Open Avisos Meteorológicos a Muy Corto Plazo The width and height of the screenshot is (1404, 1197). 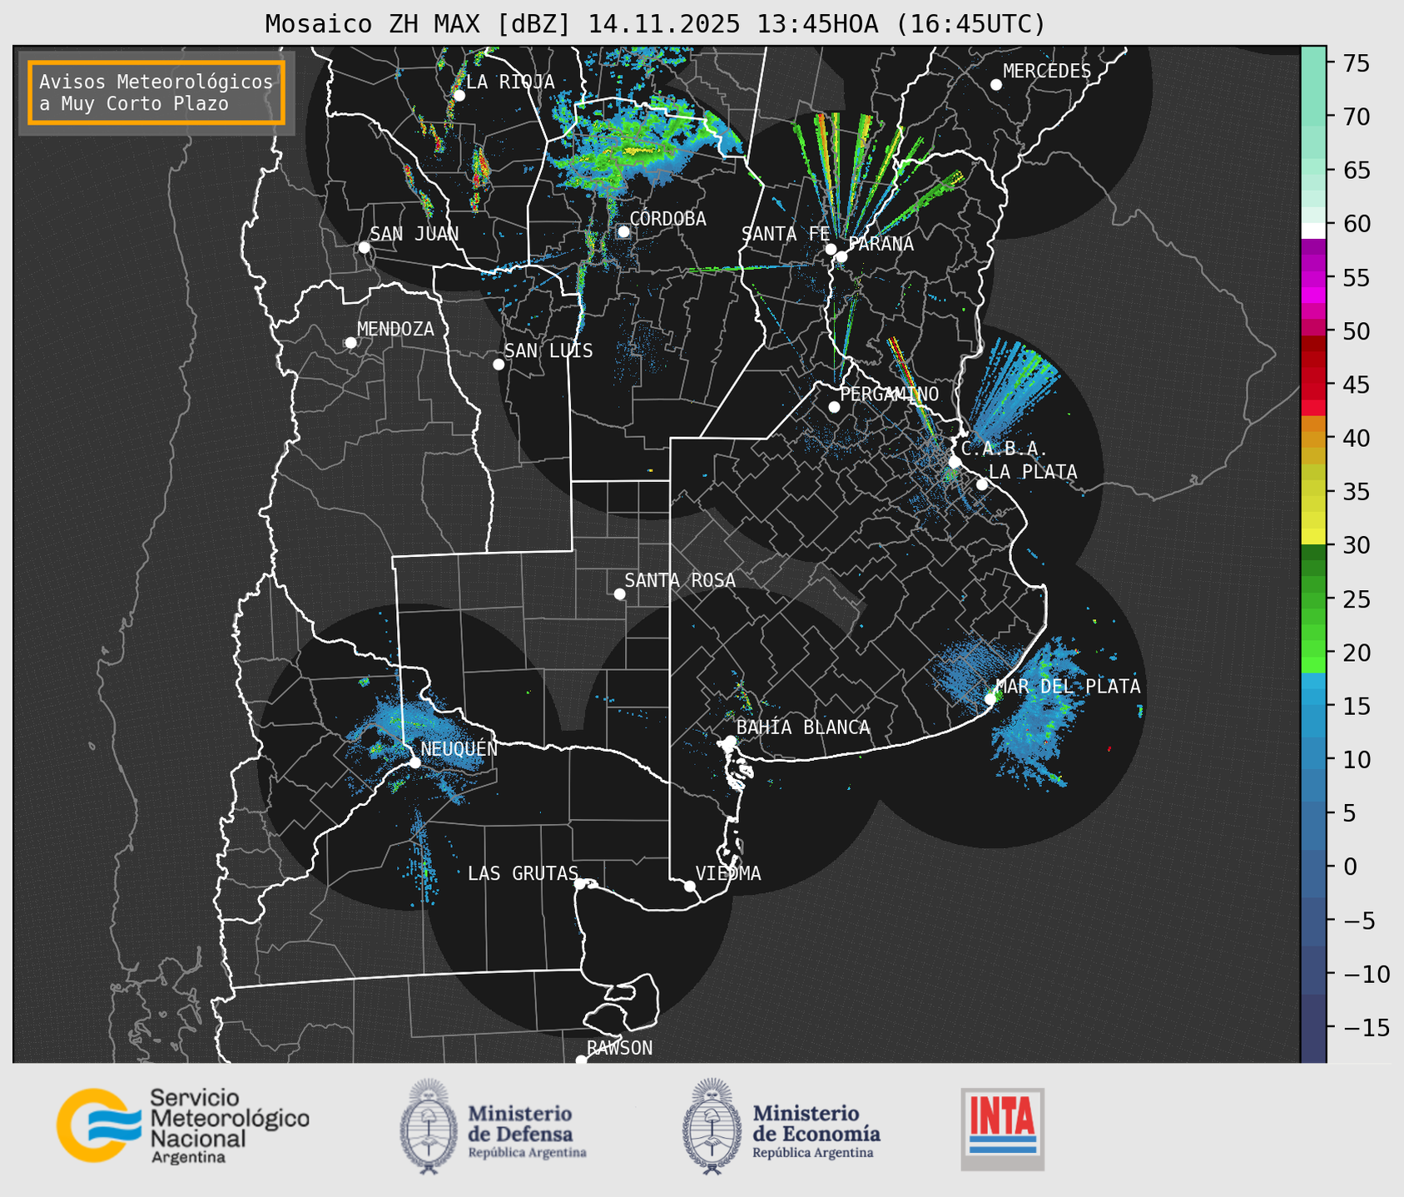click(x=156, y=92)
